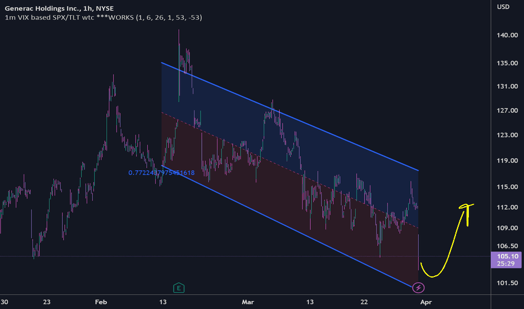Select the lower blue channel trendline
524x309 pixels.
click(x=287, y=226)
